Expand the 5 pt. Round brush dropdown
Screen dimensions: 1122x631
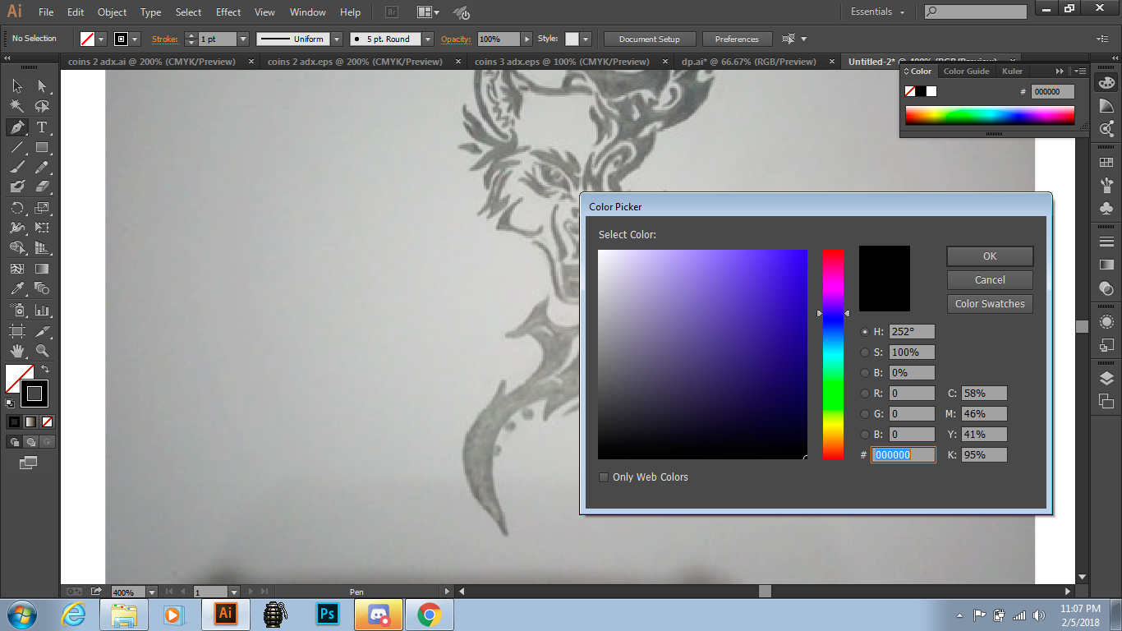tap(428, 39)
